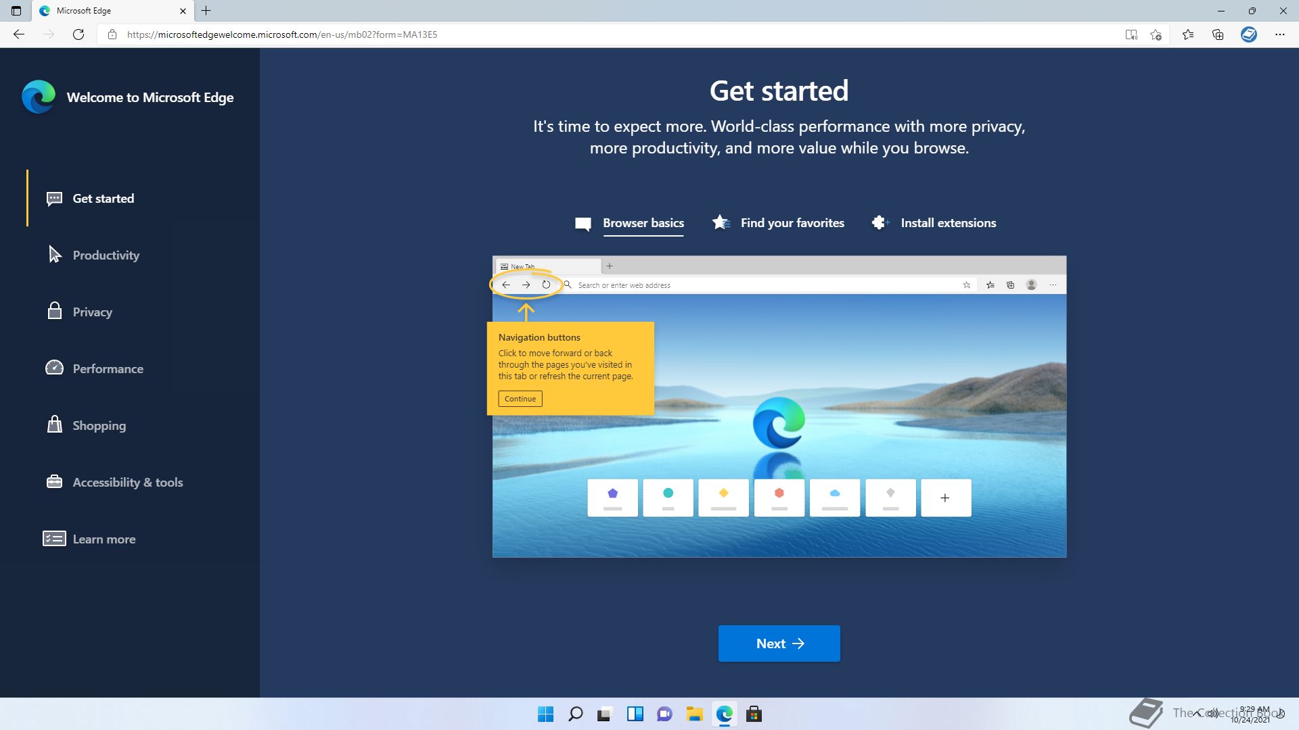The width and height of the screenshot is (1299, 730).
Task: Open Task View on taskbar
Action: [605, 714]
